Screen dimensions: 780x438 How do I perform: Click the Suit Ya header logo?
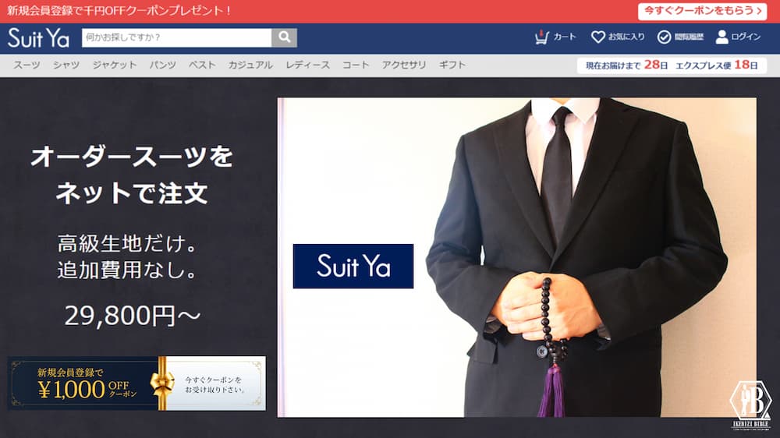coord(38,37)
